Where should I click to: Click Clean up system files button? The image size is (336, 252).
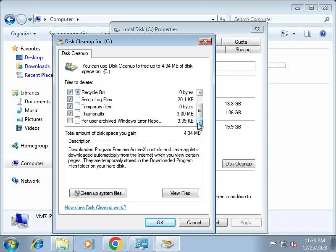(x=98, y=193)
